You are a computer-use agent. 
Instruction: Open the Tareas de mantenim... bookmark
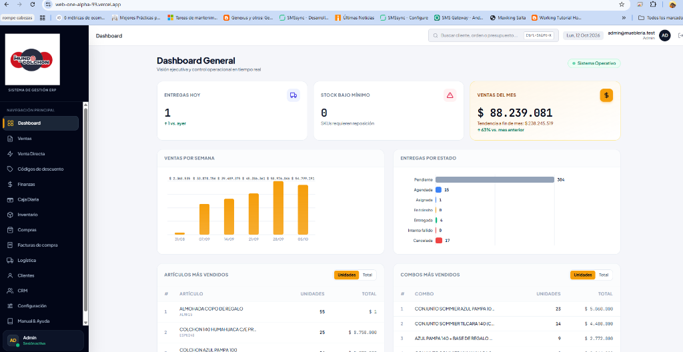point(193,18)
